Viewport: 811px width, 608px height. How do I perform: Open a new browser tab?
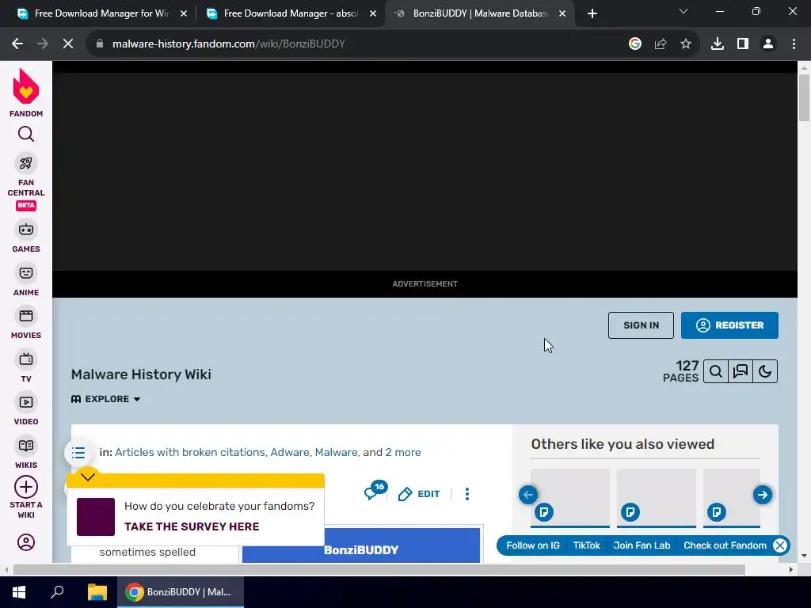coord(592,13)
